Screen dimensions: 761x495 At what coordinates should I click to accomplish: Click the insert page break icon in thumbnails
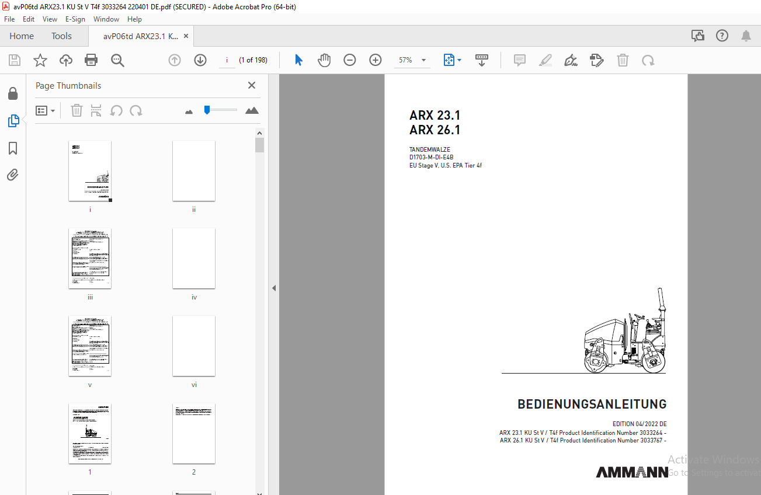(x=96, y=110)
